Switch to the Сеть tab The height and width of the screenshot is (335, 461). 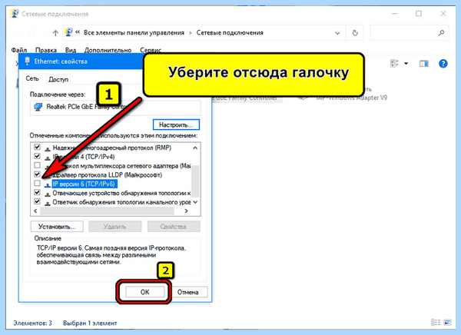(x=32, y=78)
